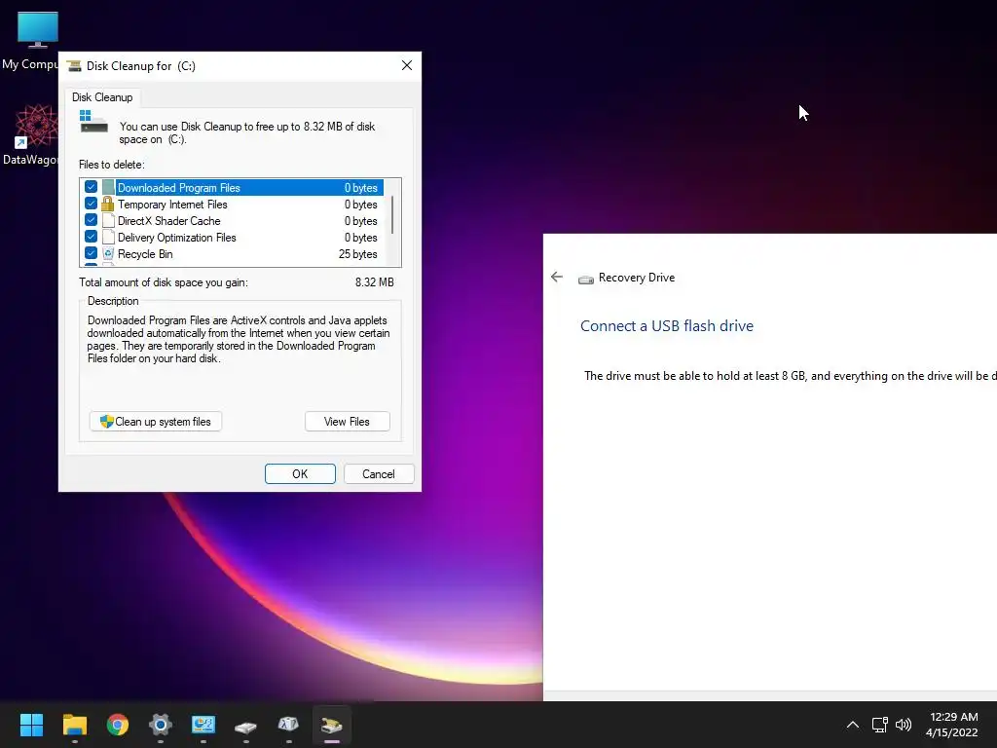This screenshot has height=748, width=997.
Task: Click DirectX Shader Cache file icon
Action: (107, 221)
